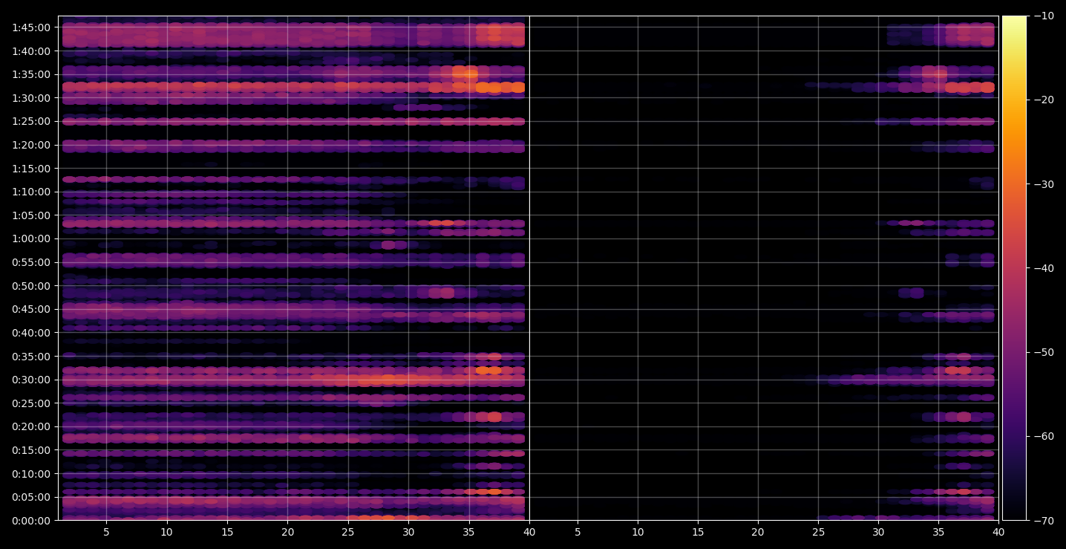1066x549 pixels.
Task: Select the 0:55:00 time label
Action: pyautogui.click(x=31, y=262)
